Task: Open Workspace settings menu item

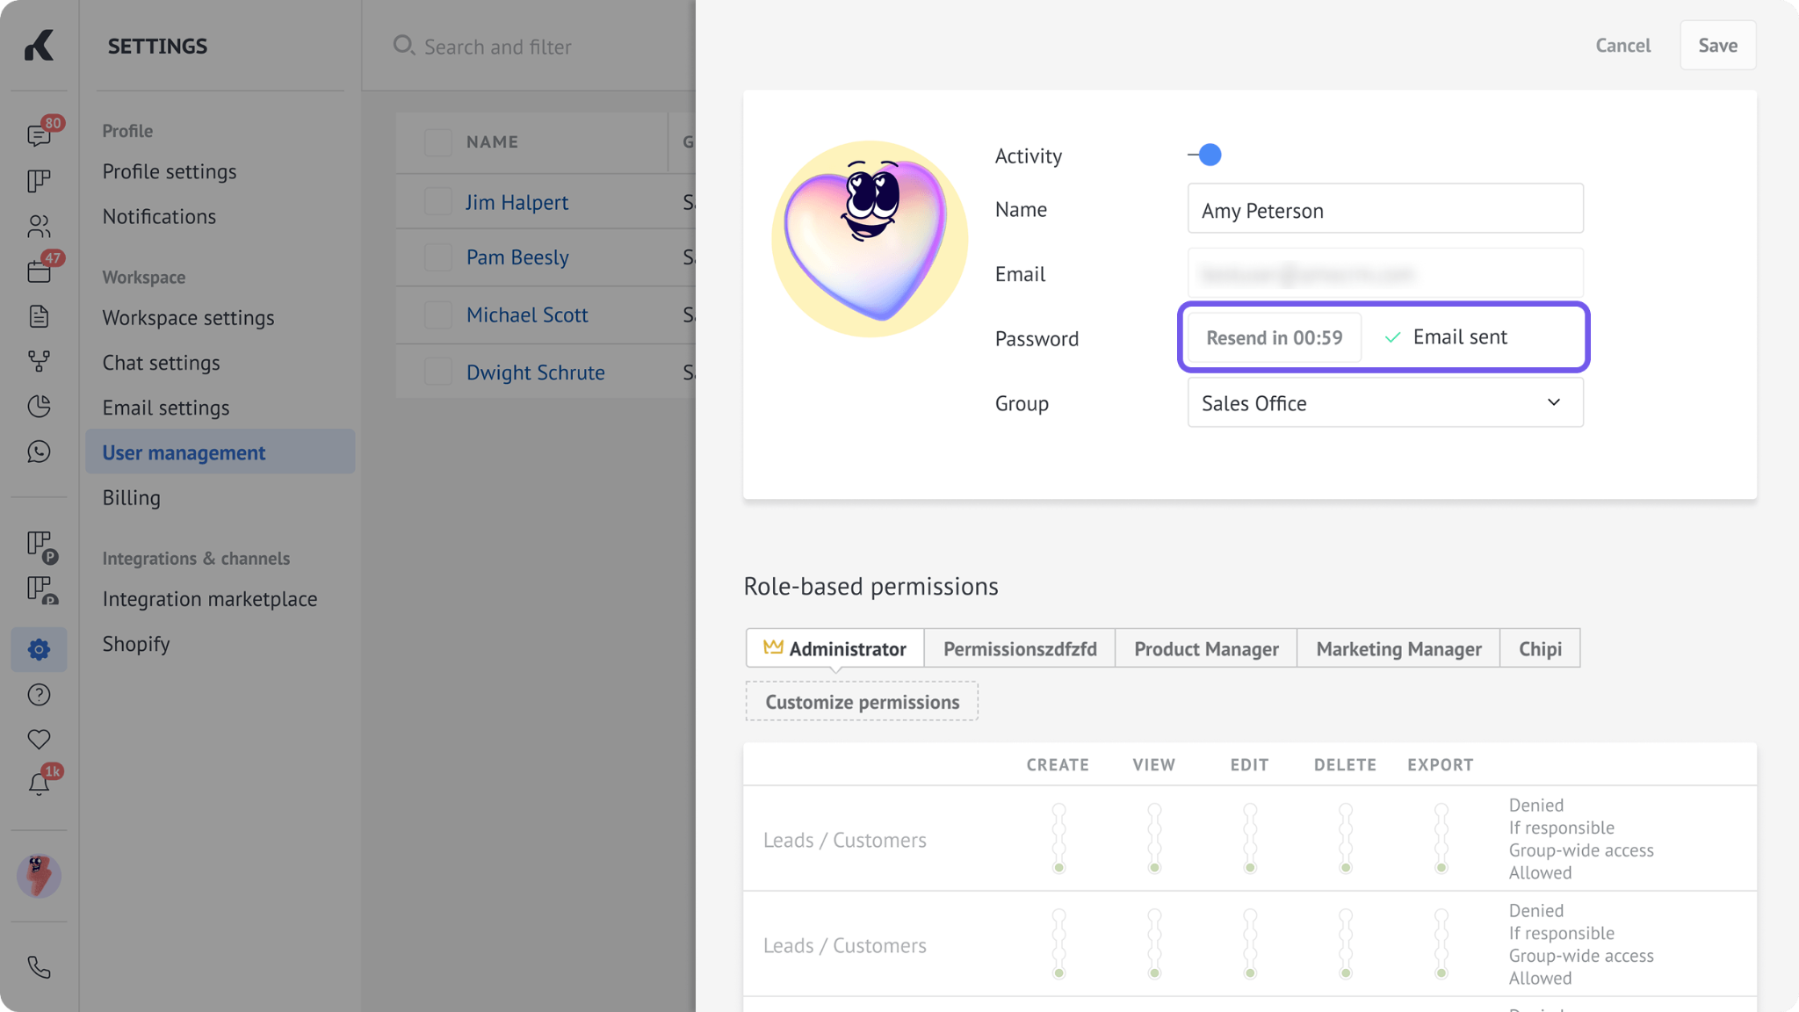Action: (x=188, y=318)
